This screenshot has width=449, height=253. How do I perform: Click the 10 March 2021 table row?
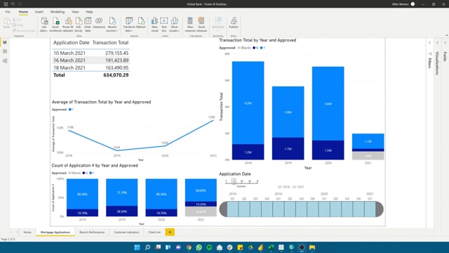(x=91, y=53)
